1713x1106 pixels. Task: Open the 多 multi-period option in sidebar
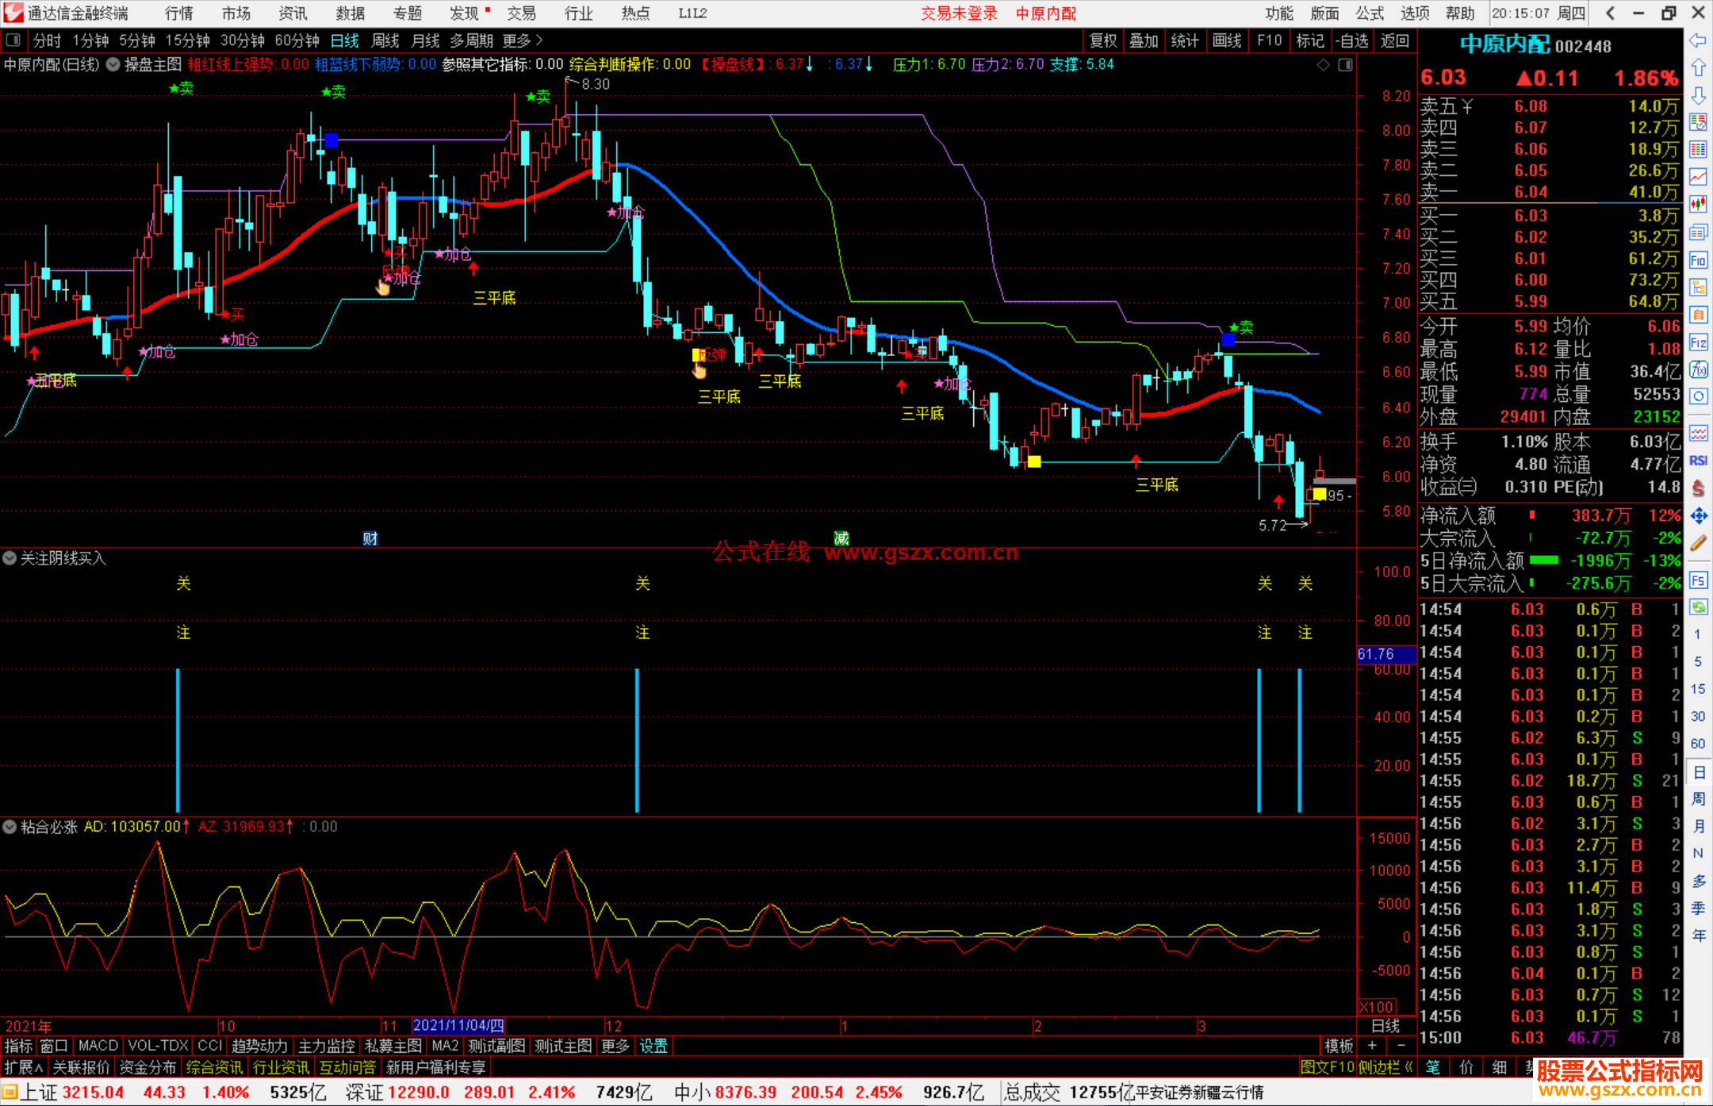click(x=1698, y=881)
